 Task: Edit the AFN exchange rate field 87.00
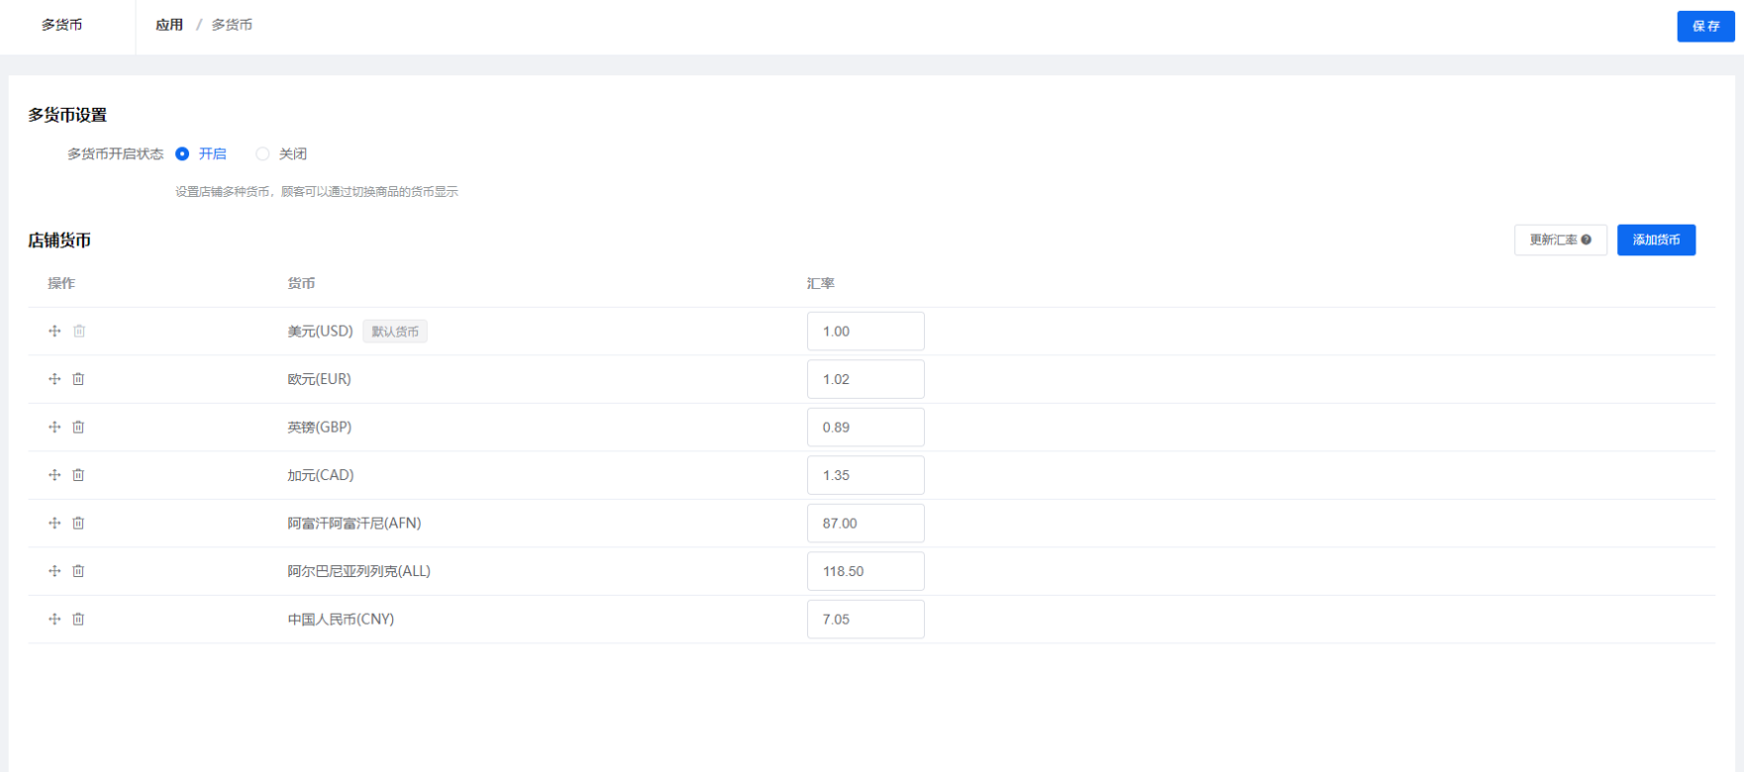[x=866, y=524]
